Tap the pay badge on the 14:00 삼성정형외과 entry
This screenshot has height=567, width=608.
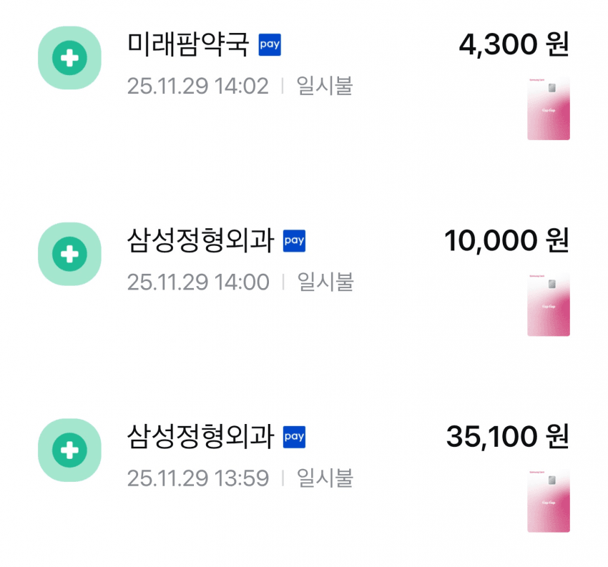click(295, 240)
